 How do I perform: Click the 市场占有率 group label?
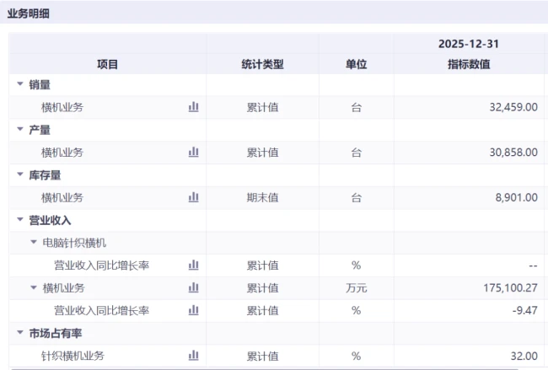click(55, 333)
